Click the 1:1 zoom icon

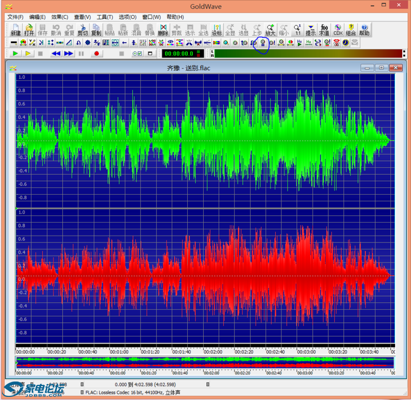point(297,30)
